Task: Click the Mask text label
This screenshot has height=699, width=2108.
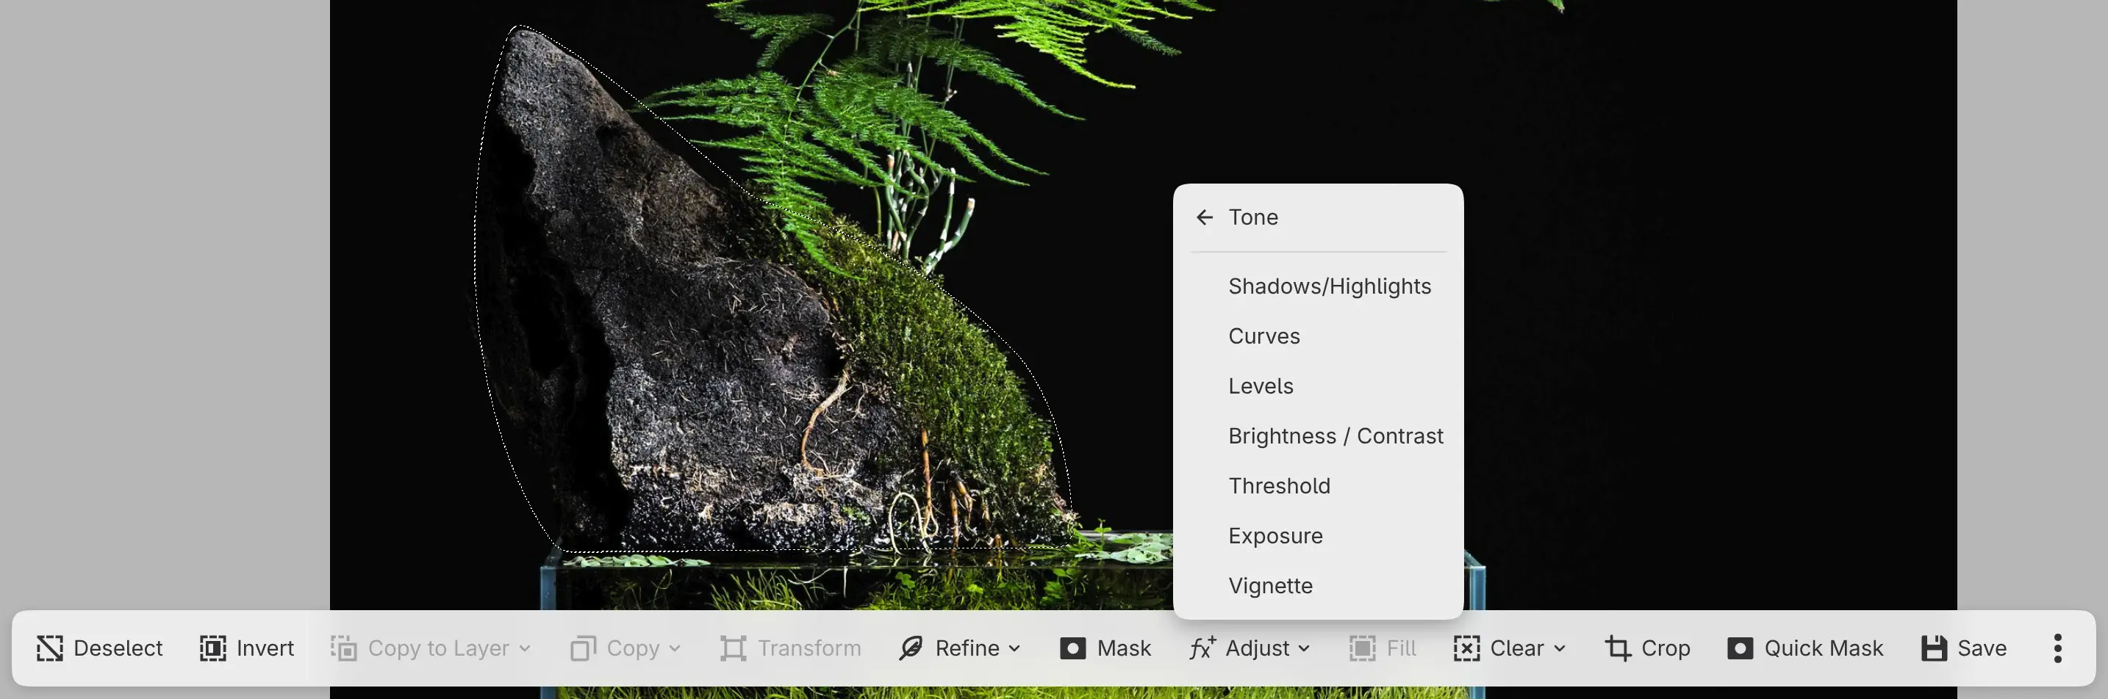Action: coord(1124,648)
